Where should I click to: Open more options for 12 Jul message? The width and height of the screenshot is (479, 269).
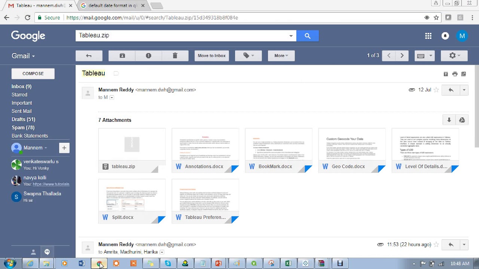coord(464,90)
